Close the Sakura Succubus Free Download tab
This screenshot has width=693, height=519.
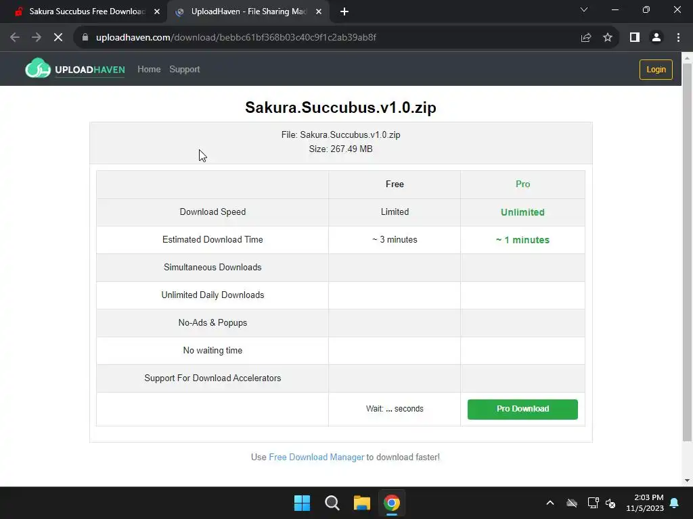[157, 12]
